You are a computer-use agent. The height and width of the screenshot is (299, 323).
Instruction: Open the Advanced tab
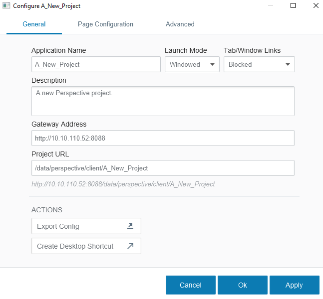(x=180, y=24)
